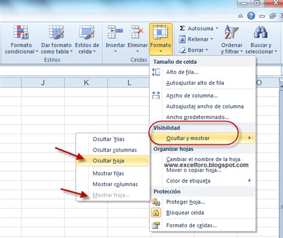The height and width of the screenshot is (238, 283).
Task: Choose Bloquear celda entry
Action: click(202, 212)
